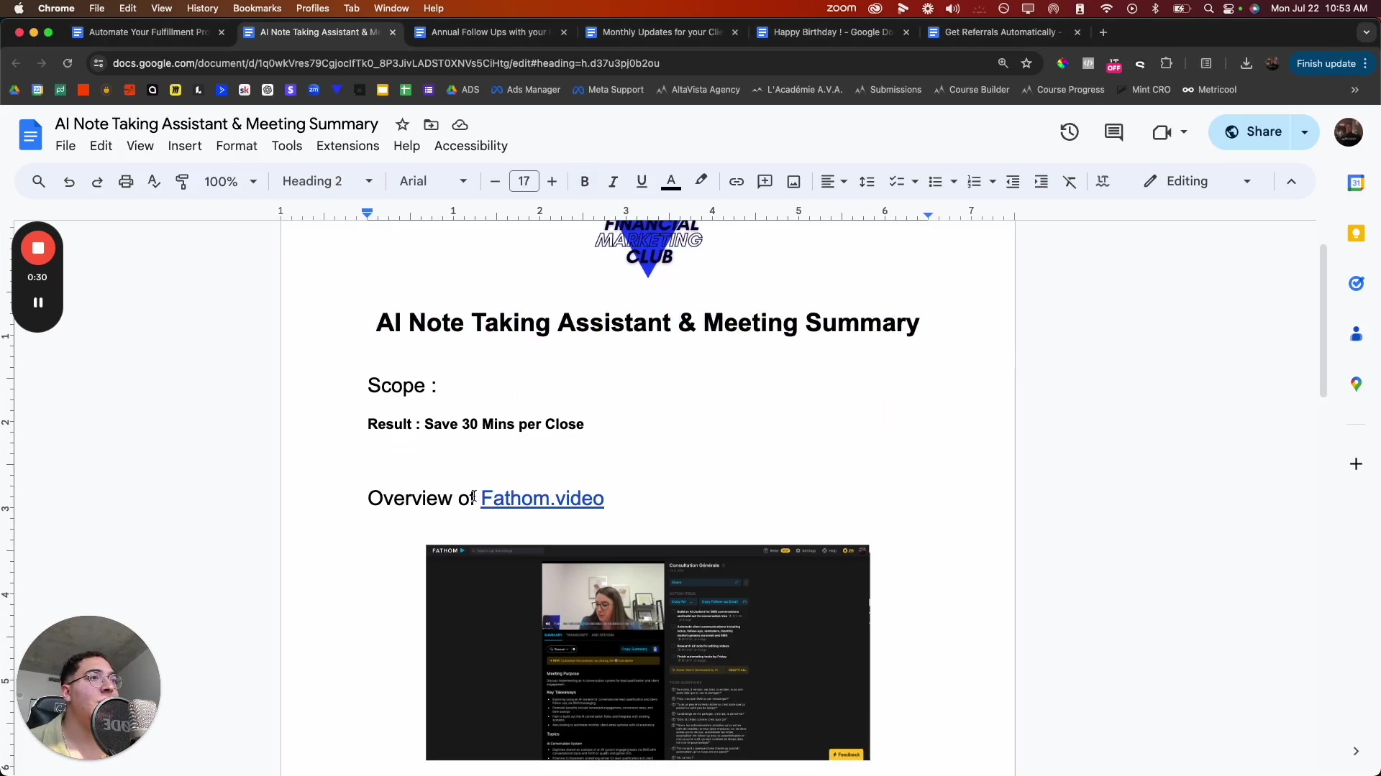This screenshot has width=1381, height=776.
Task: Undo the last edit
Action: tap(69, 182)
